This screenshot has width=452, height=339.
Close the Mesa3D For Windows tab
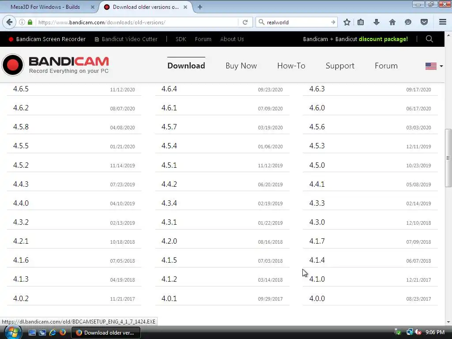tap(93, 7)
